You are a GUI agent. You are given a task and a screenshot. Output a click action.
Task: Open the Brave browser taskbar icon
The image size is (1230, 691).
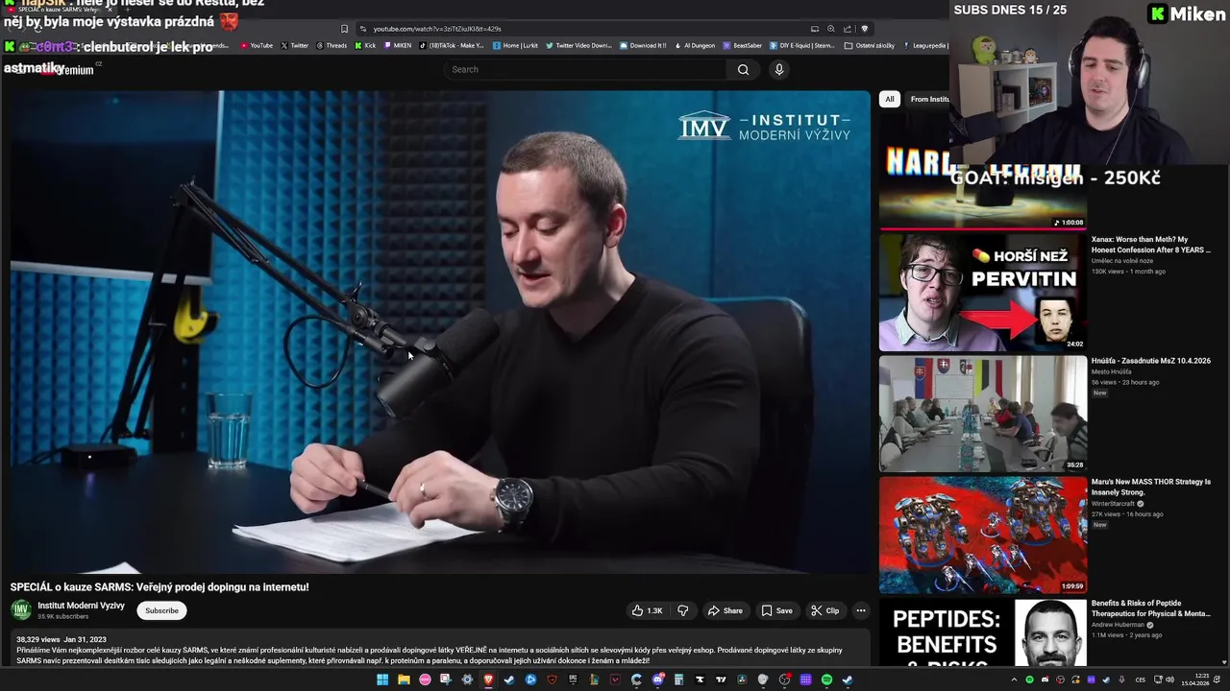(x=488, y=679)
